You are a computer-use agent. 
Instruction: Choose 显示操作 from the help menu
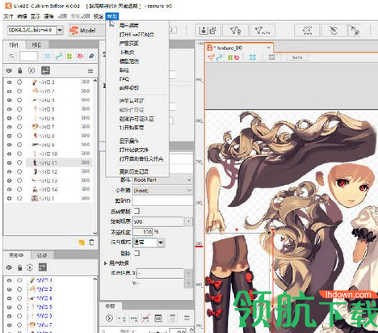[x=129, y=141]
